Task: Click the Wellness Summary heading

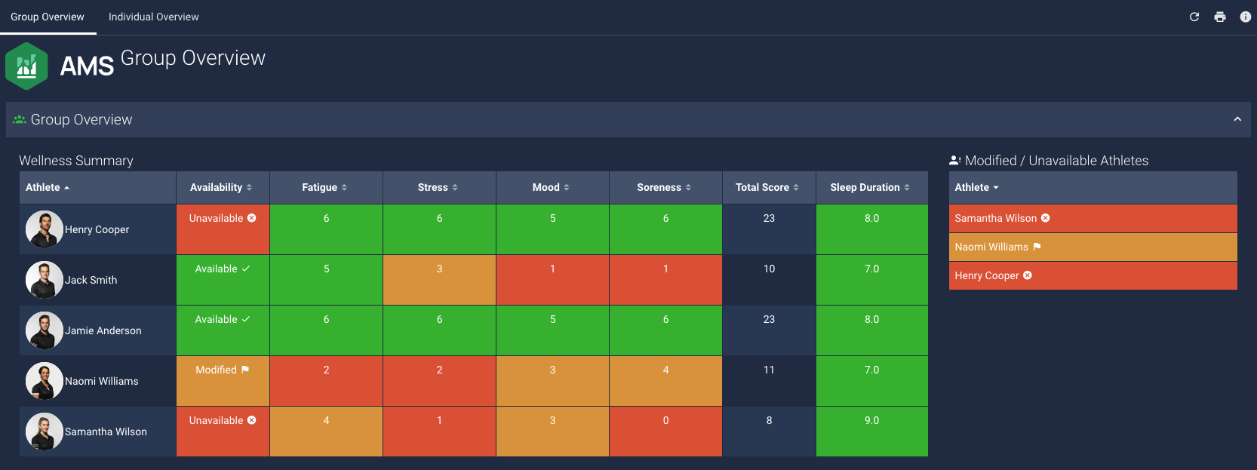Action: tap(76, 161)
